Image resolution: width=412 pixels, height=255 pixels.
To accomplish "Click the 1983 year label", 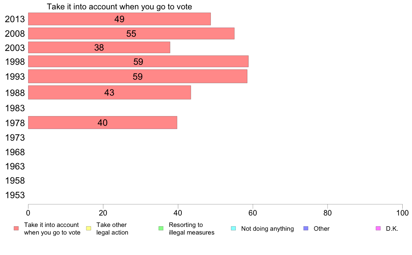I will click(x=15, y=108).
